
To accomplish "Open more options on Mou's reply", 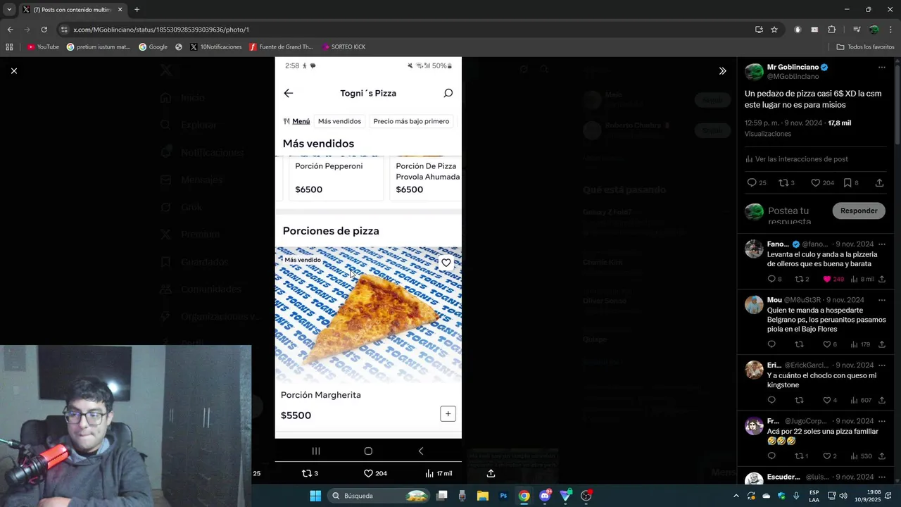I will tap(881, 300).
